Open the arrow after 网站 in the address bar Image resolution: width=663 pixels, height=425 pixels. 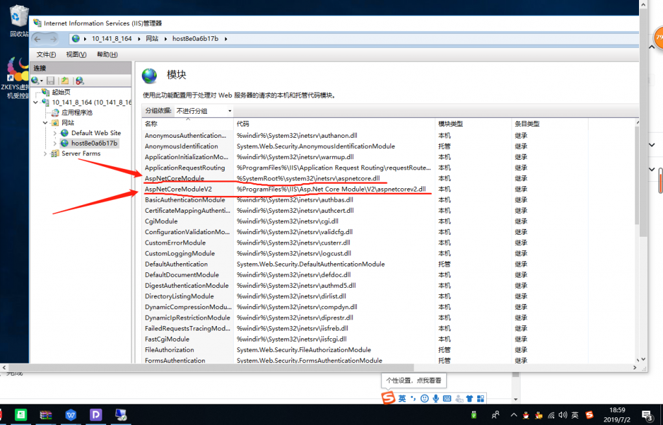(165, 39)
